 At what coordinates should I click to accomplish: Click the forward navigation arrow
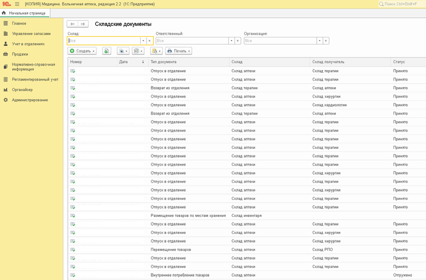[x=83, y=24]
